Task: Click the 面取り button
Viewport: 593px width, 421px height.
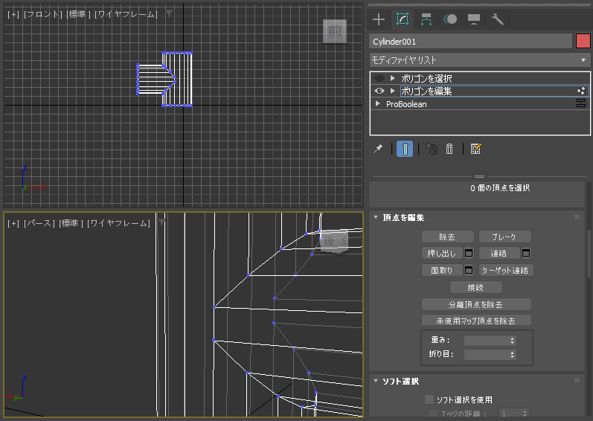Action: 442,270
